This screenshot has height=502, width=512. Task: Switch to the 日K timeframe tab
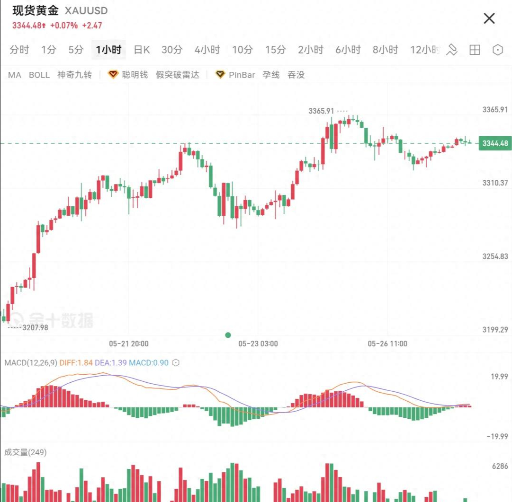pyautogui.click(x=142, y=50)
